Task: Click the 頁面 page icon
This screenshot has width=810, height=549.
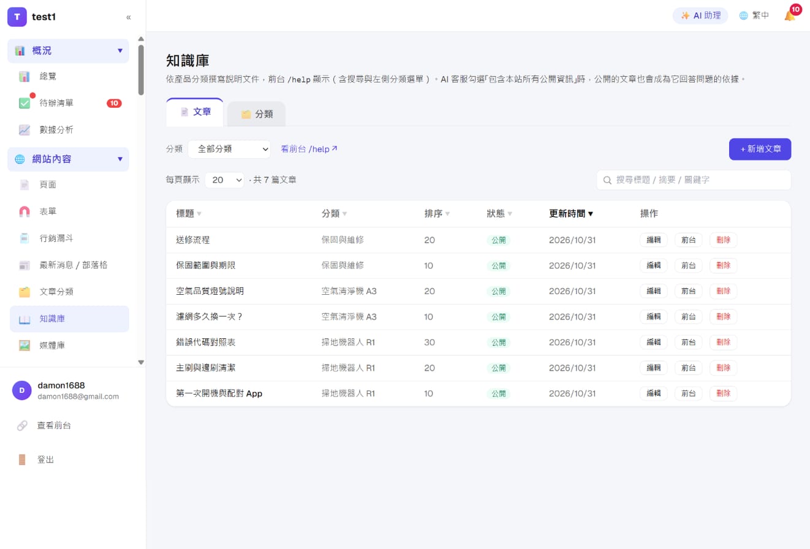Action: click(x=25, y=184)
